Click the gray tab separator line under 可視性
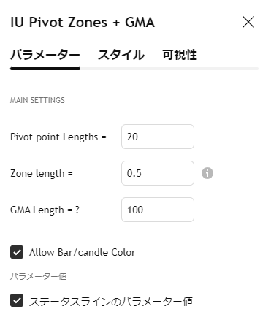 [180, 69]
